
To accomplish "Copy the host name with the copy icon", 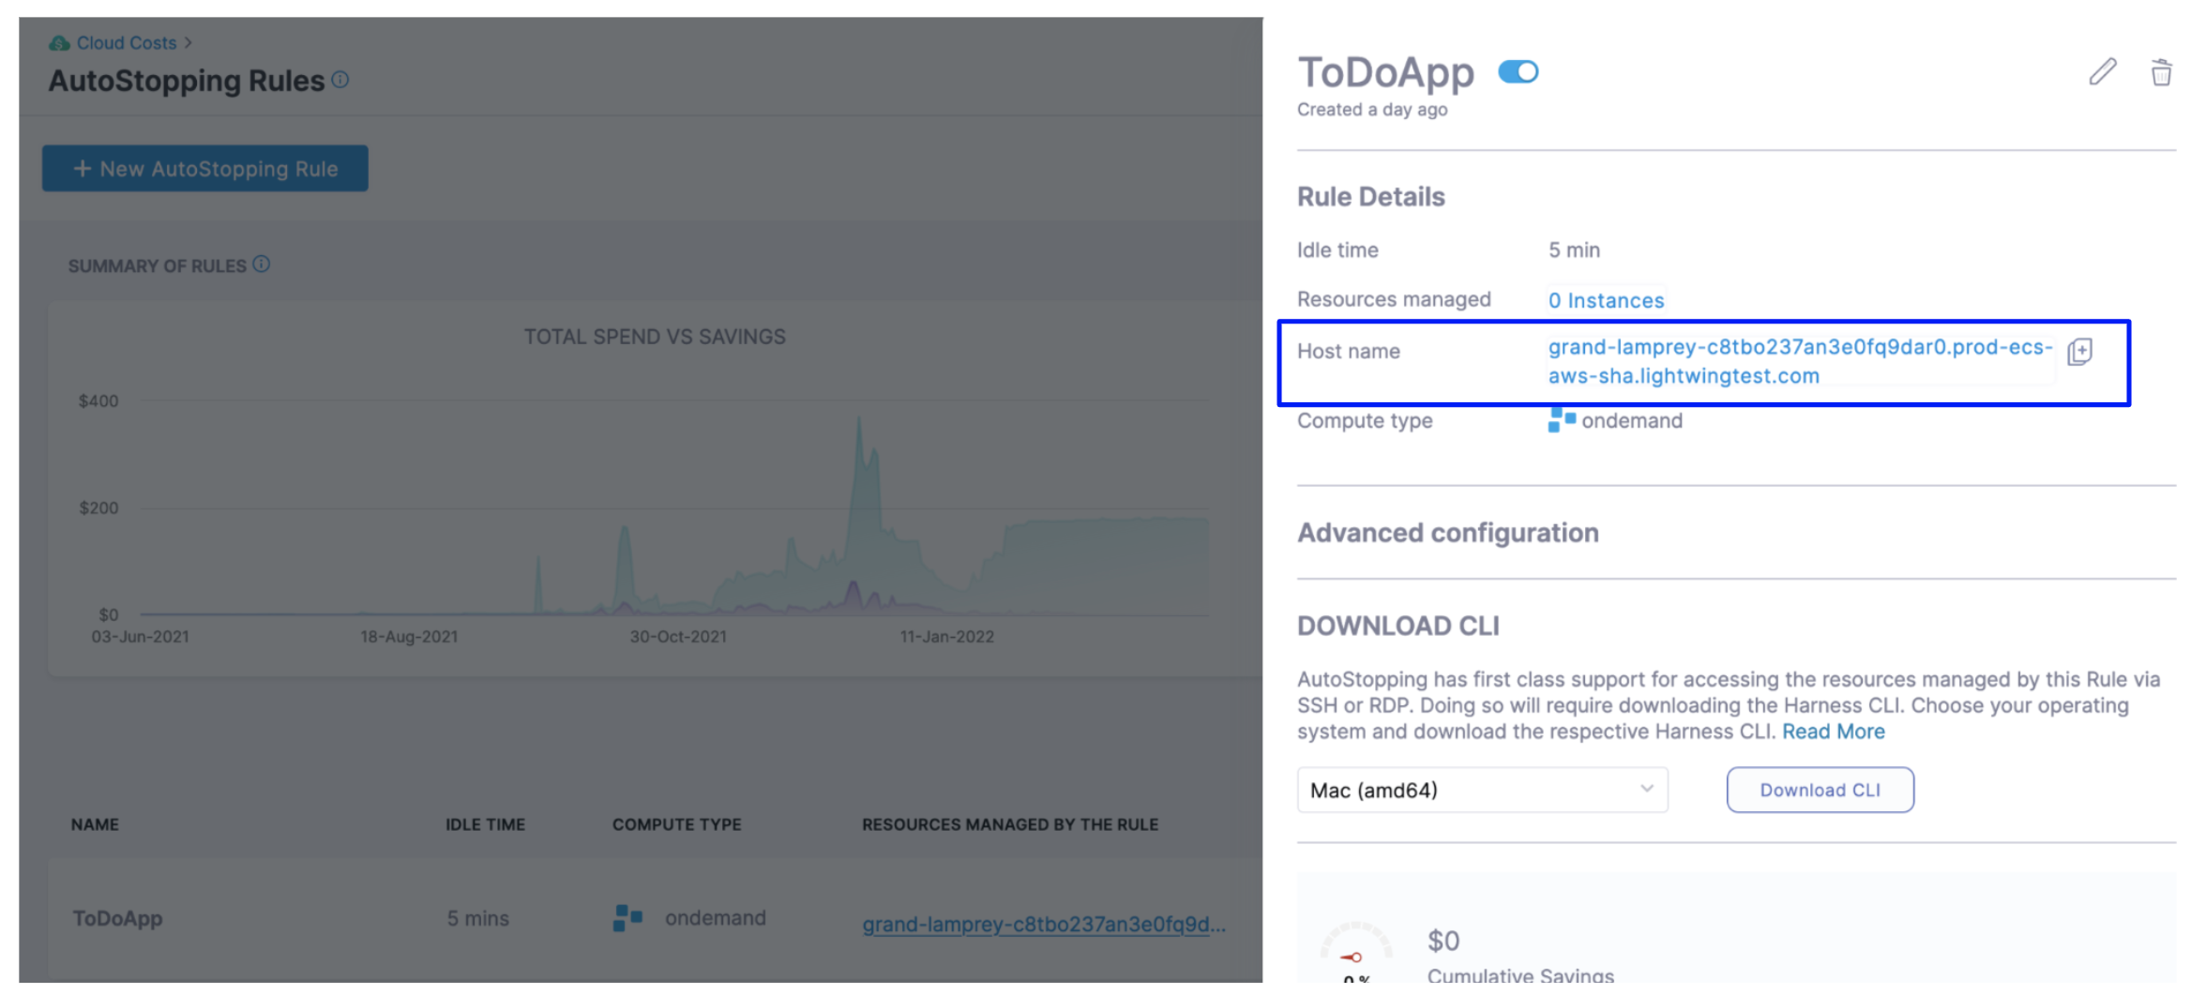I will coord(2079,352).
